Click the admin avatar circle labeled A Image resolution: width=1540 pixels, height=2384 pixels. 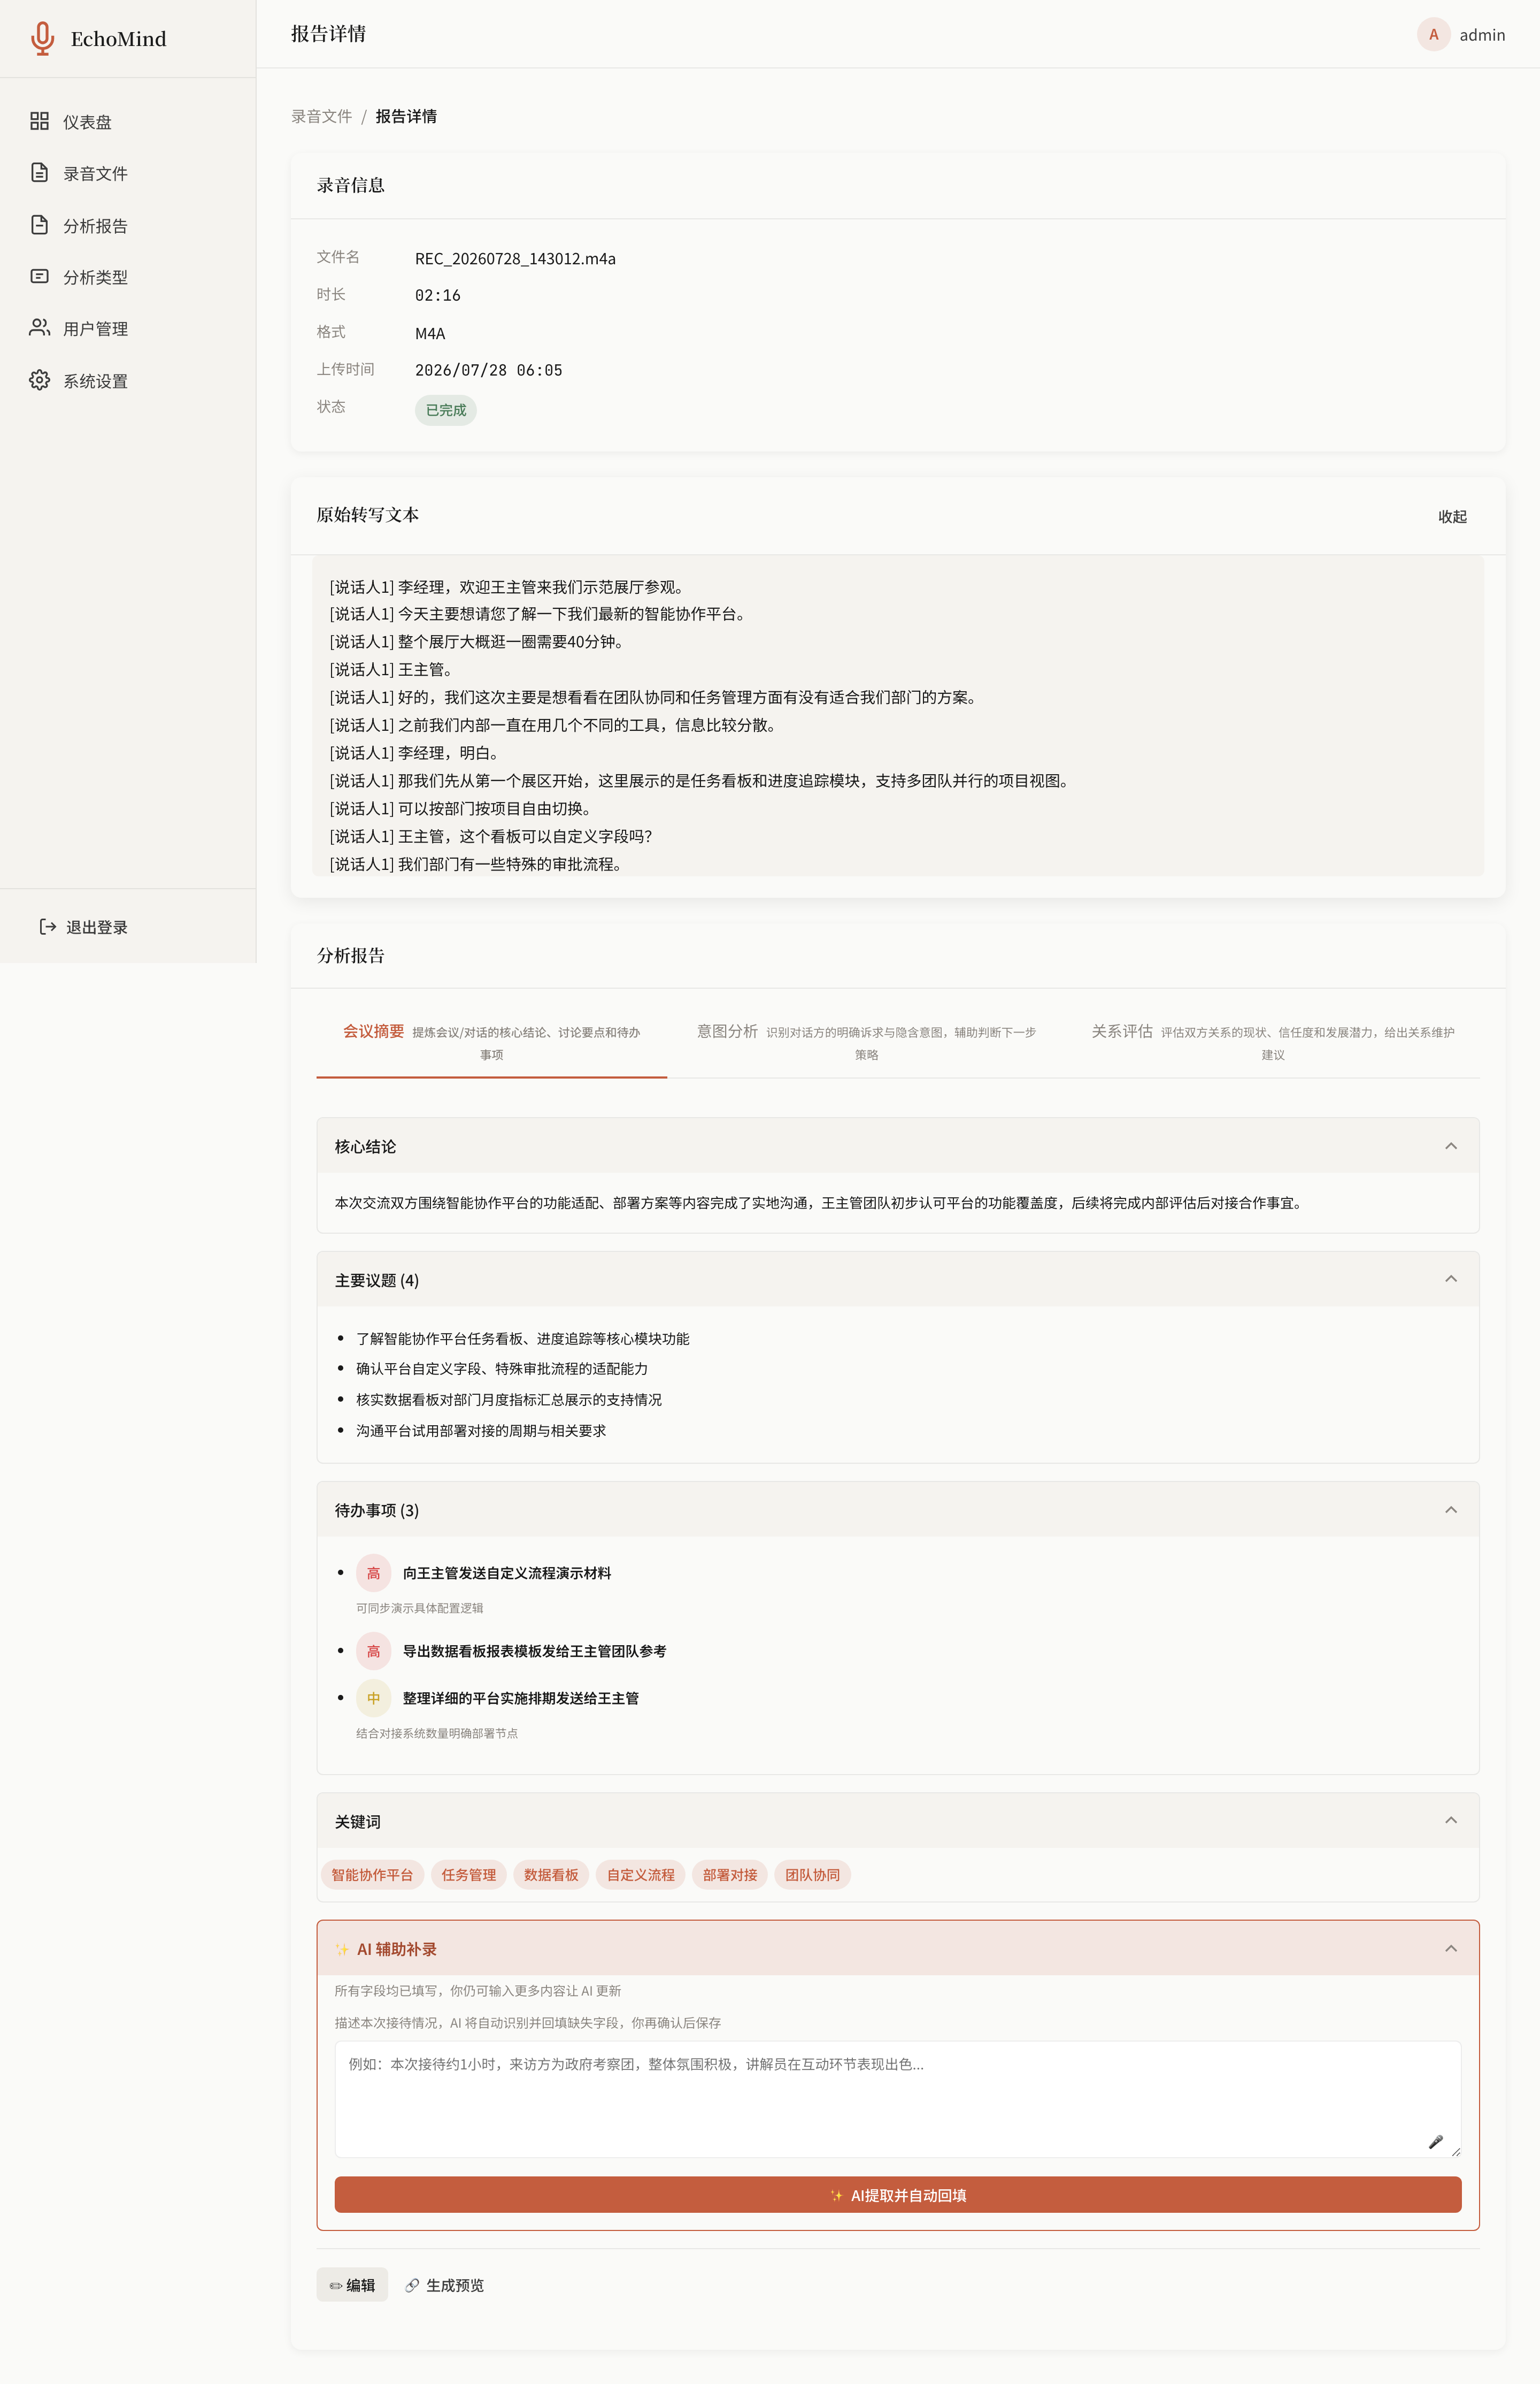[x=1433, y=34]
